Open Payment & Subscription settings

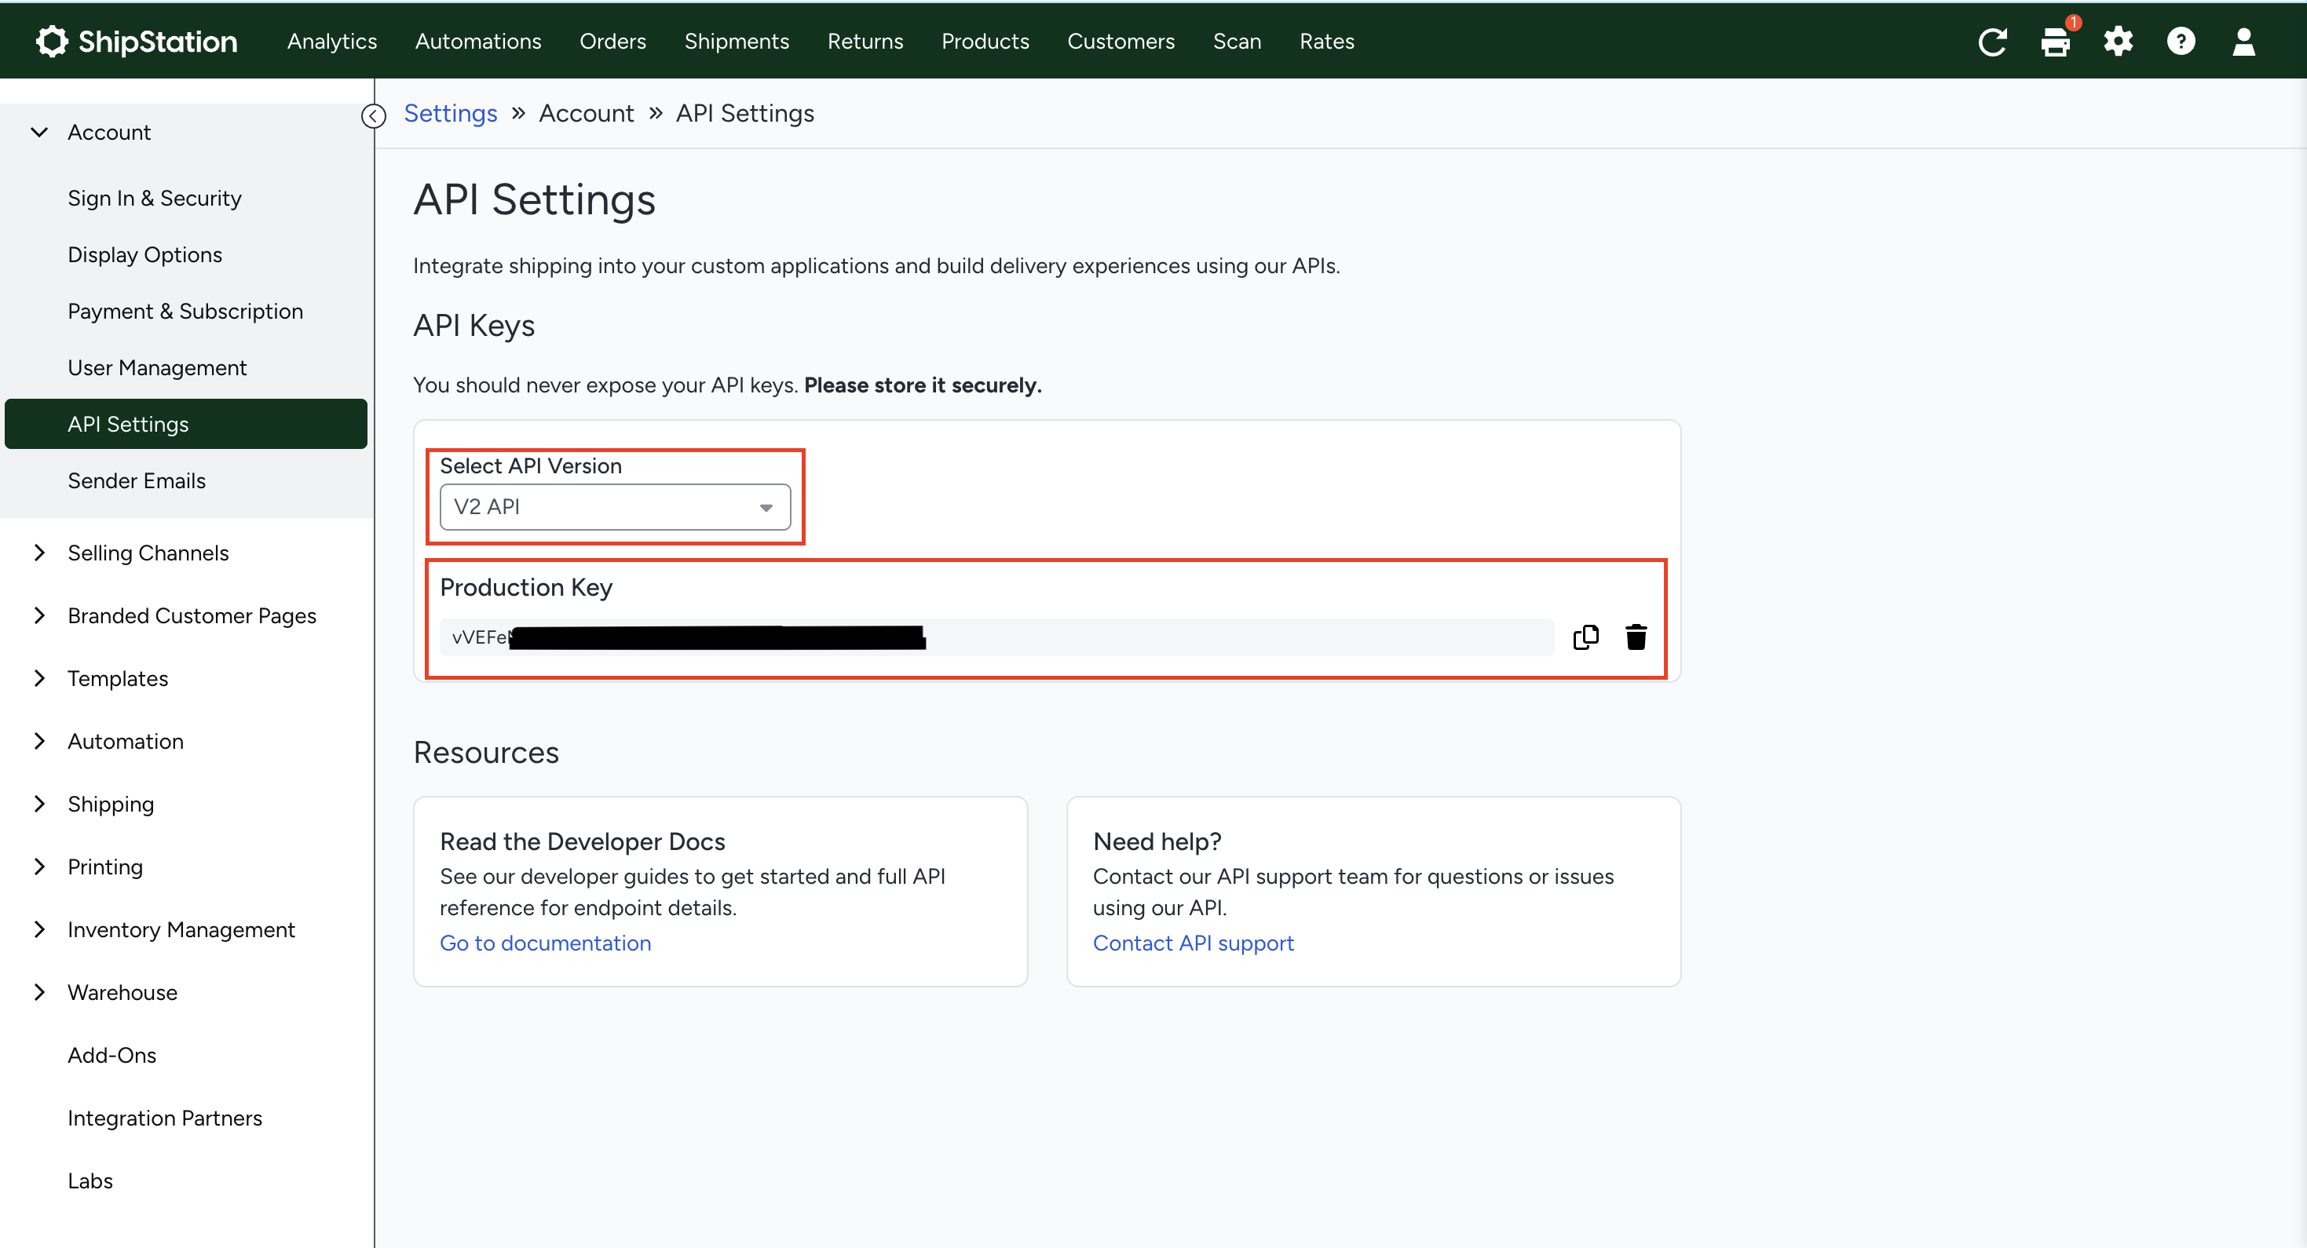[x=186, y=311]
